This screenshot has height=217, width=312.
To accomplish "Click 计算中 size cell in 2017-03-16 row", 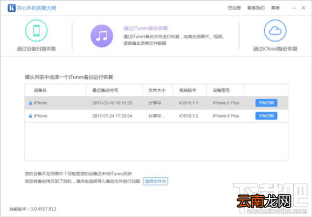I will point(157,103).
